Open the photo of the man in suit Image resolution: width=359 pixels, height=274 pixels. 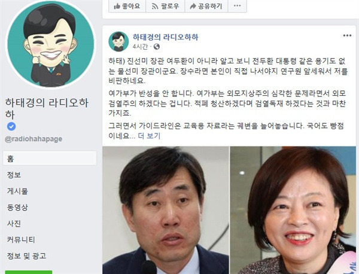point(166,210)
